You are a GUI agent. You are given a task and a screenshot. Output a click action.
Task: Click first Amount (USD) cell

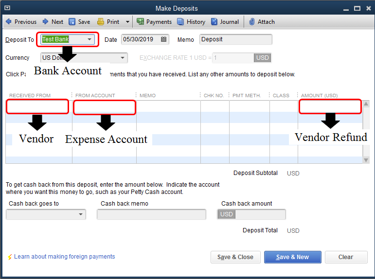click(330, 106)
